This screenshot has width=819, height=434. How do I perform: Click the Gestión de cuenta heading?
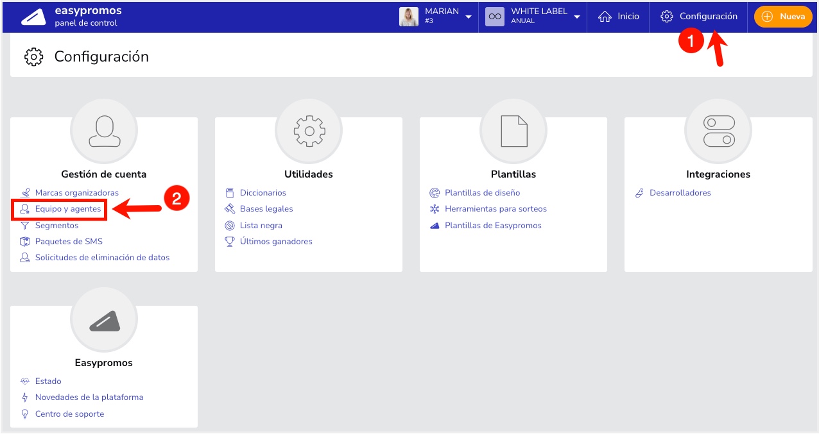[104, 174]
